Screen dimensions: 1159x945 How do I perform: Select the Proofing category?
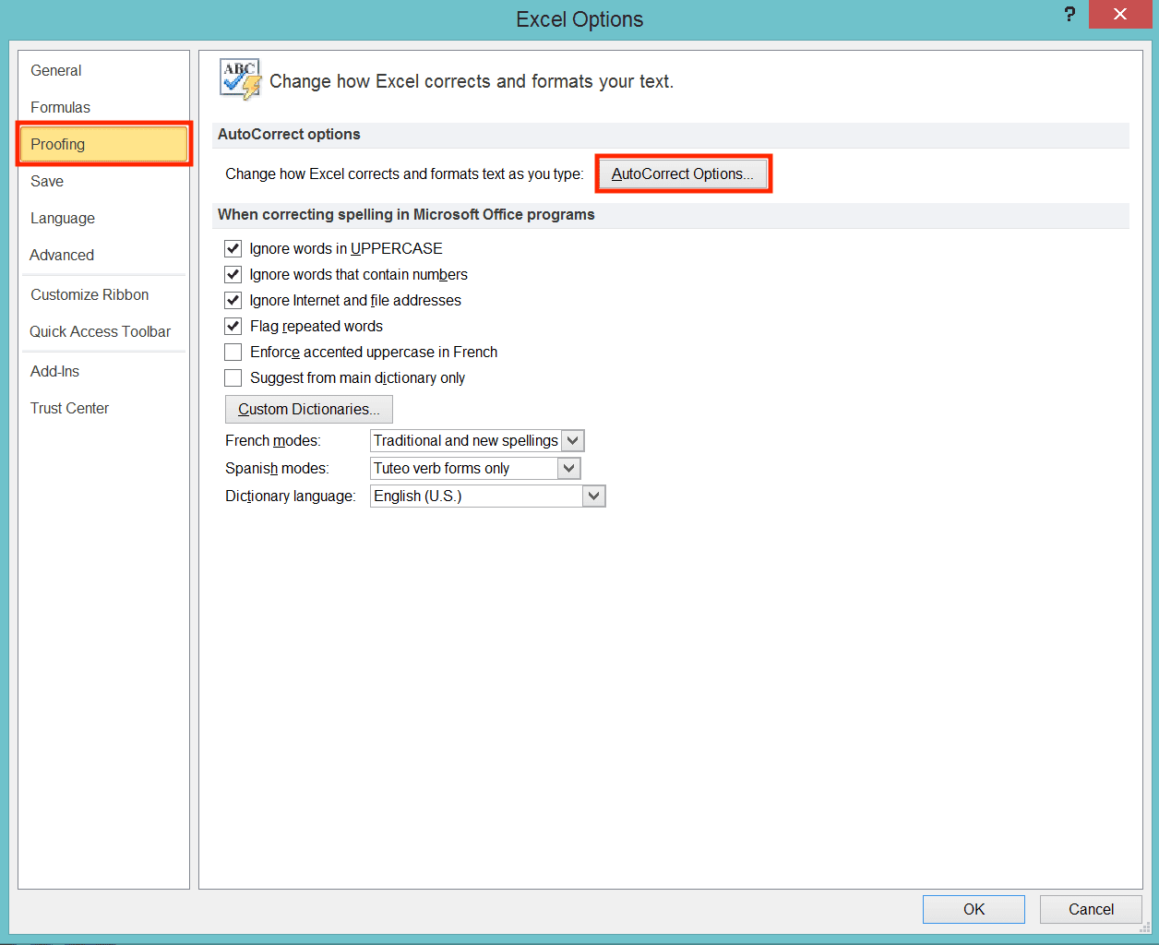103,144
